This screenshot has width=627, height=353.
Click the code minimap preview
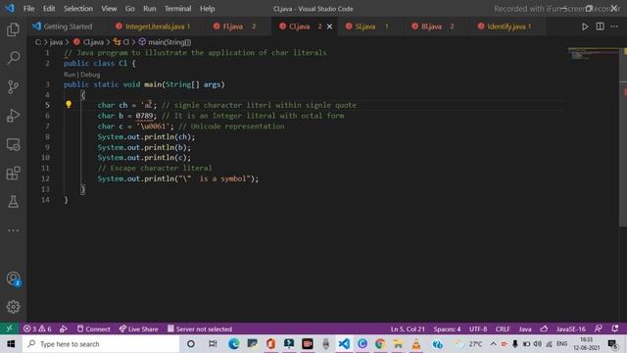(593, 54)
